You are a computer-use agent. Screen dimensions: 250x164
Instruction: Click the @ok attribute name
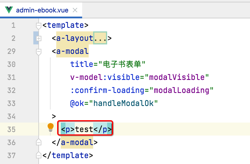[77, 103]
